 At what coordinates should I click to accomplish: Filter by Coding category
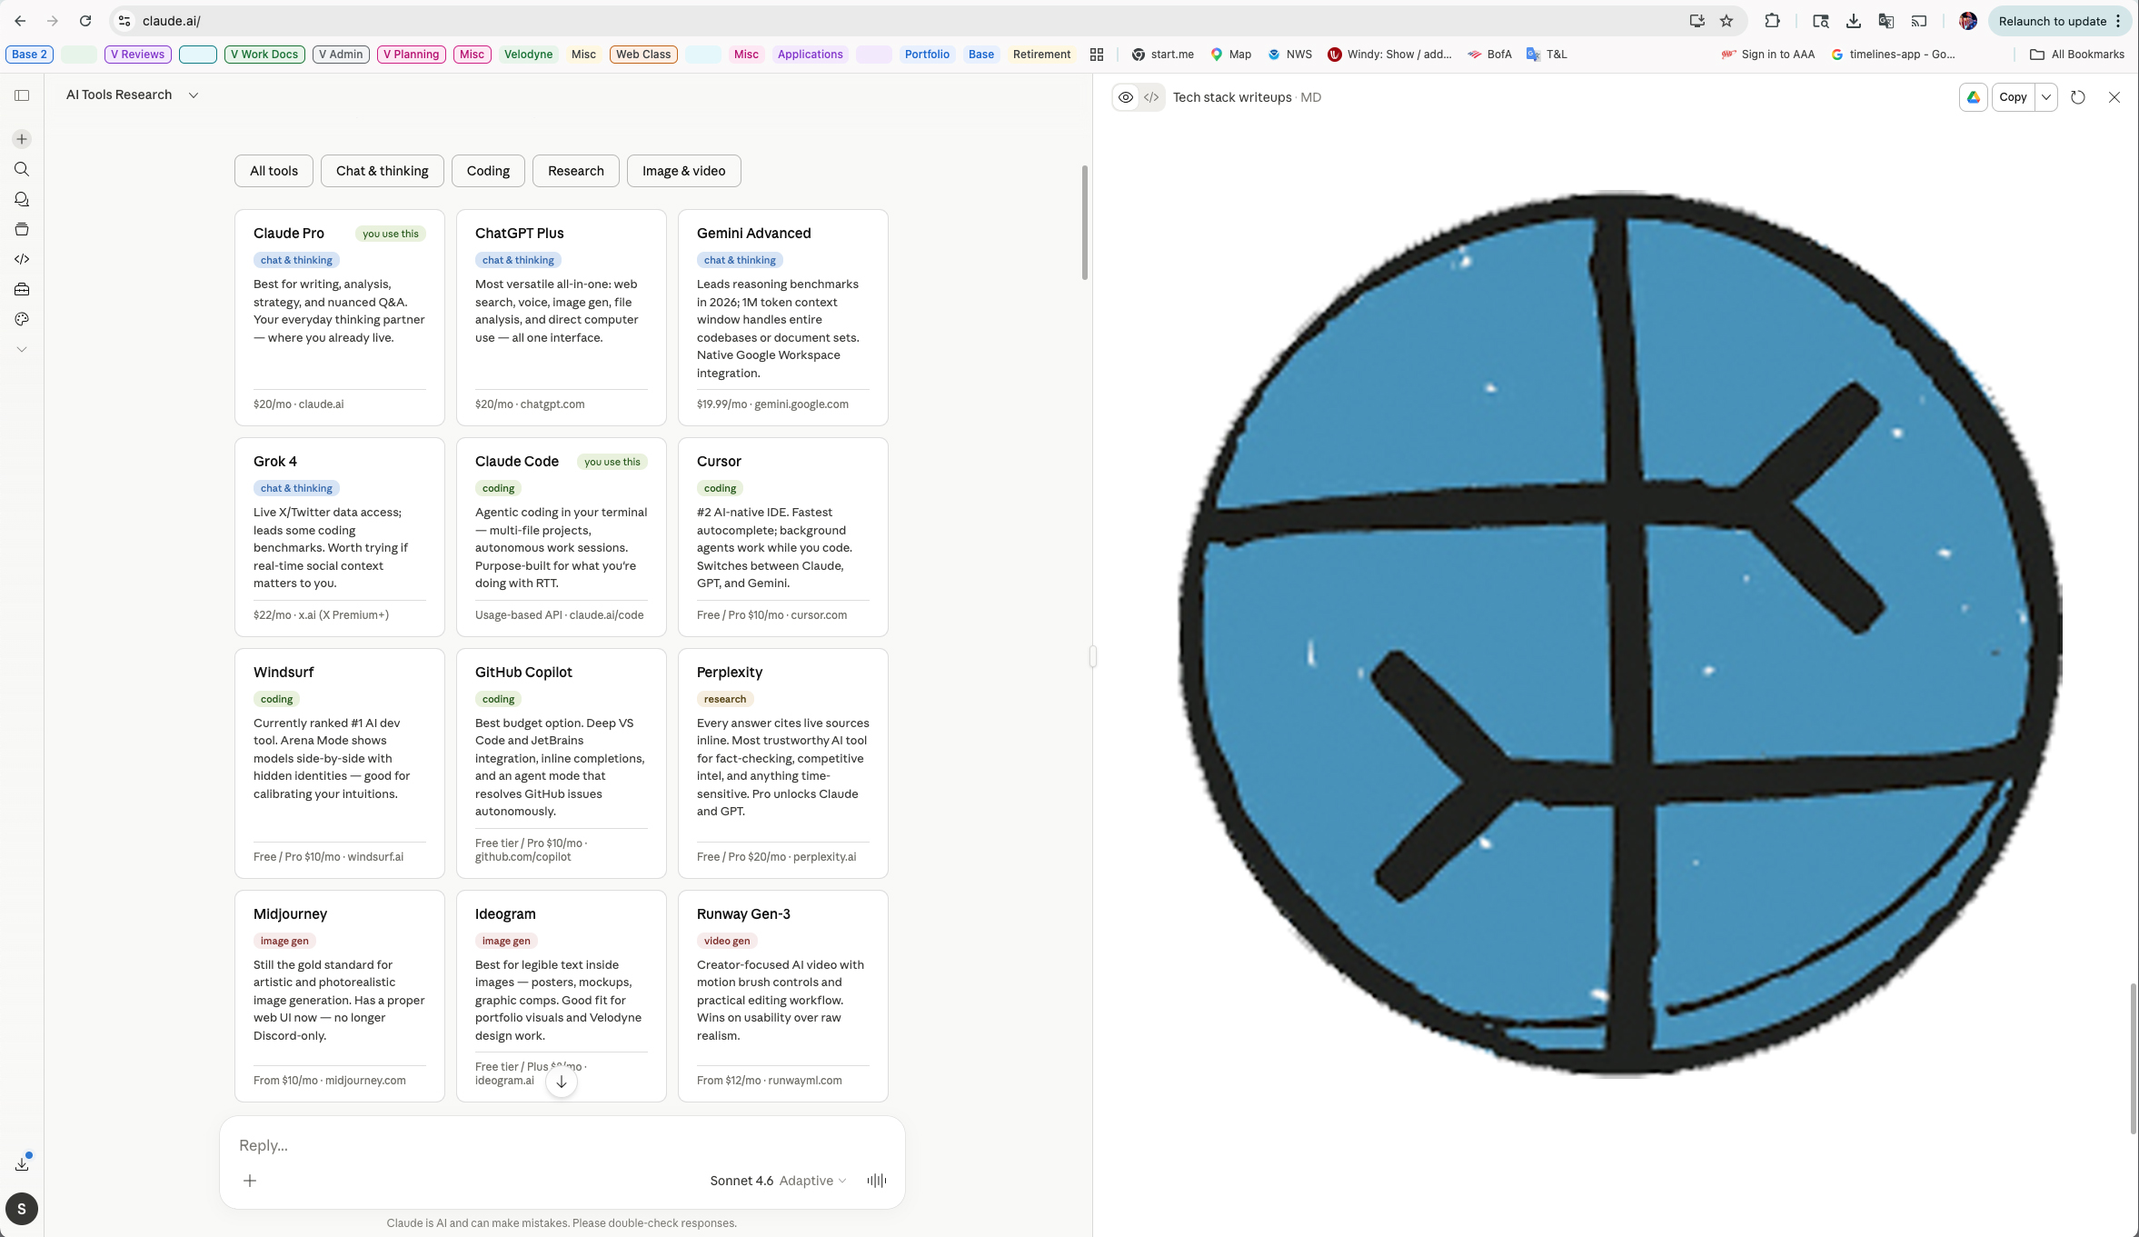pos(488,171)
